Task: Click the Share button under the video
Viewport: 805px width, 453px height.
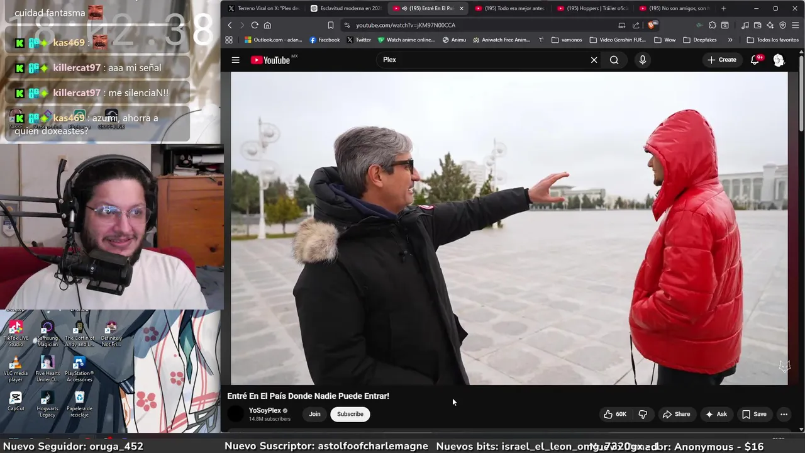Action: tap(676, 414)
